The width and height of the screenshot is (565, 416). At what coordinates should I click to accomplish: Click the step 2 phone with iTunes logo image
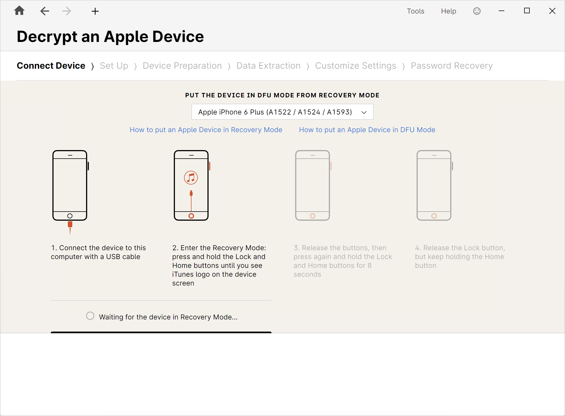coord(192,185)
